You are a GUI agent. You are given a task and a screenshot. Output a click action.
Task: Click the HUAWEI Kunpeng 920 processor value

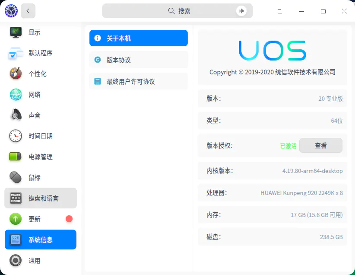pos(301,193)
